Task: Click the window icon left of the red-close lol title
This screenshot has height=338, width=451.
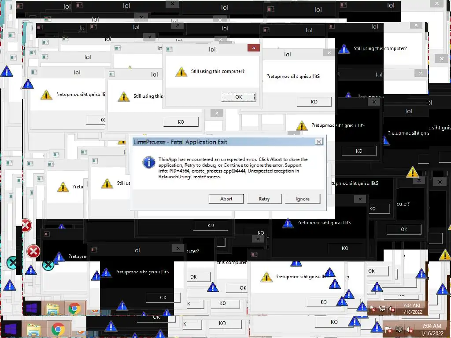Action: click(x=170, y=49)
